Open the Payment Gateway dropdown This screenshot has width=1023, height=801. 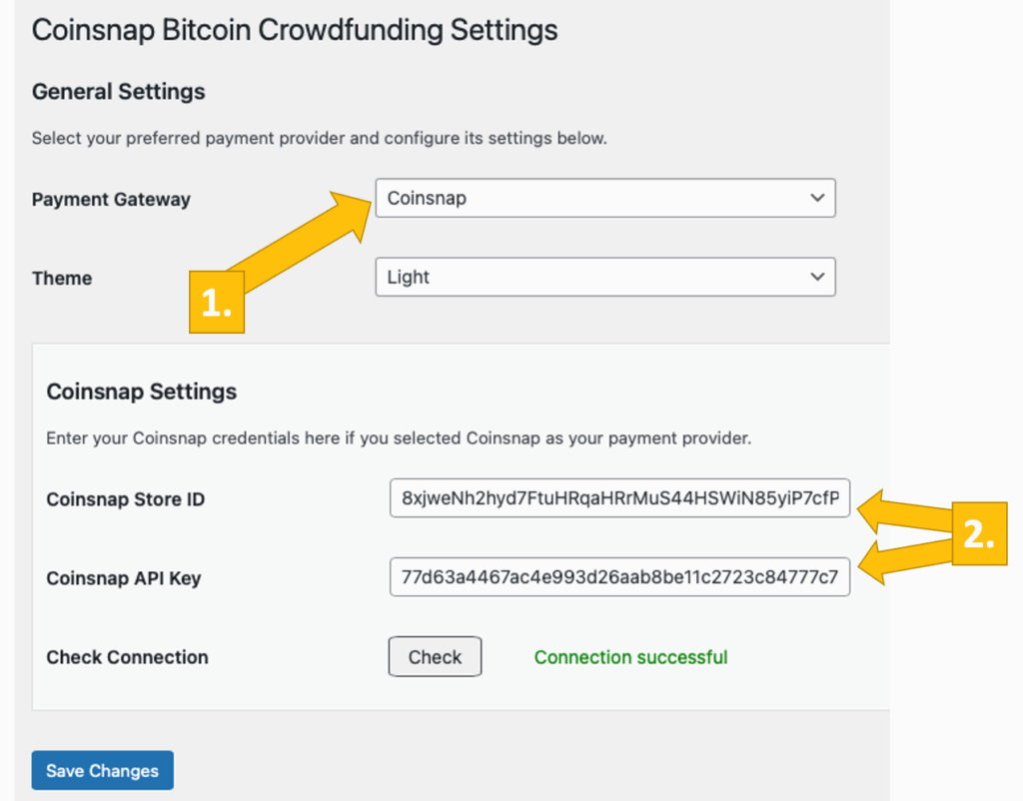[604, 198]
